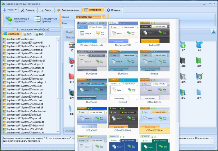Select icon #25 in the grid
The height and width of the screenshot is (151, 218).
183,78
